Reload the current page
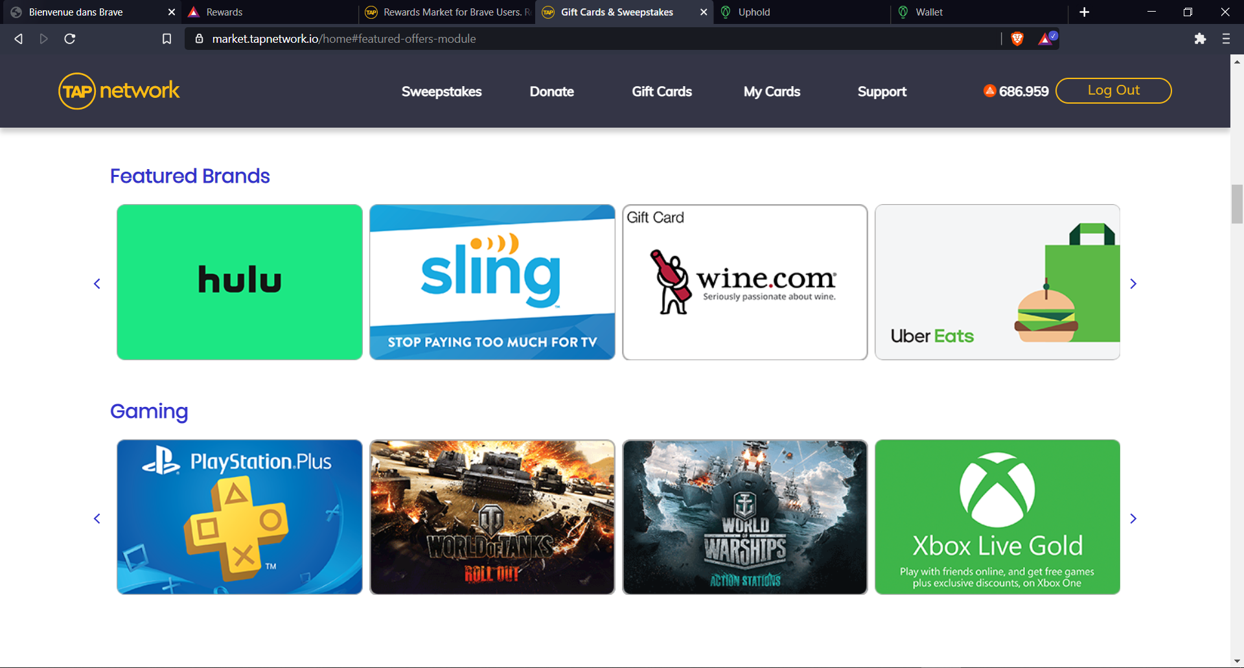 pyautogui.click(x=70, y=39)
